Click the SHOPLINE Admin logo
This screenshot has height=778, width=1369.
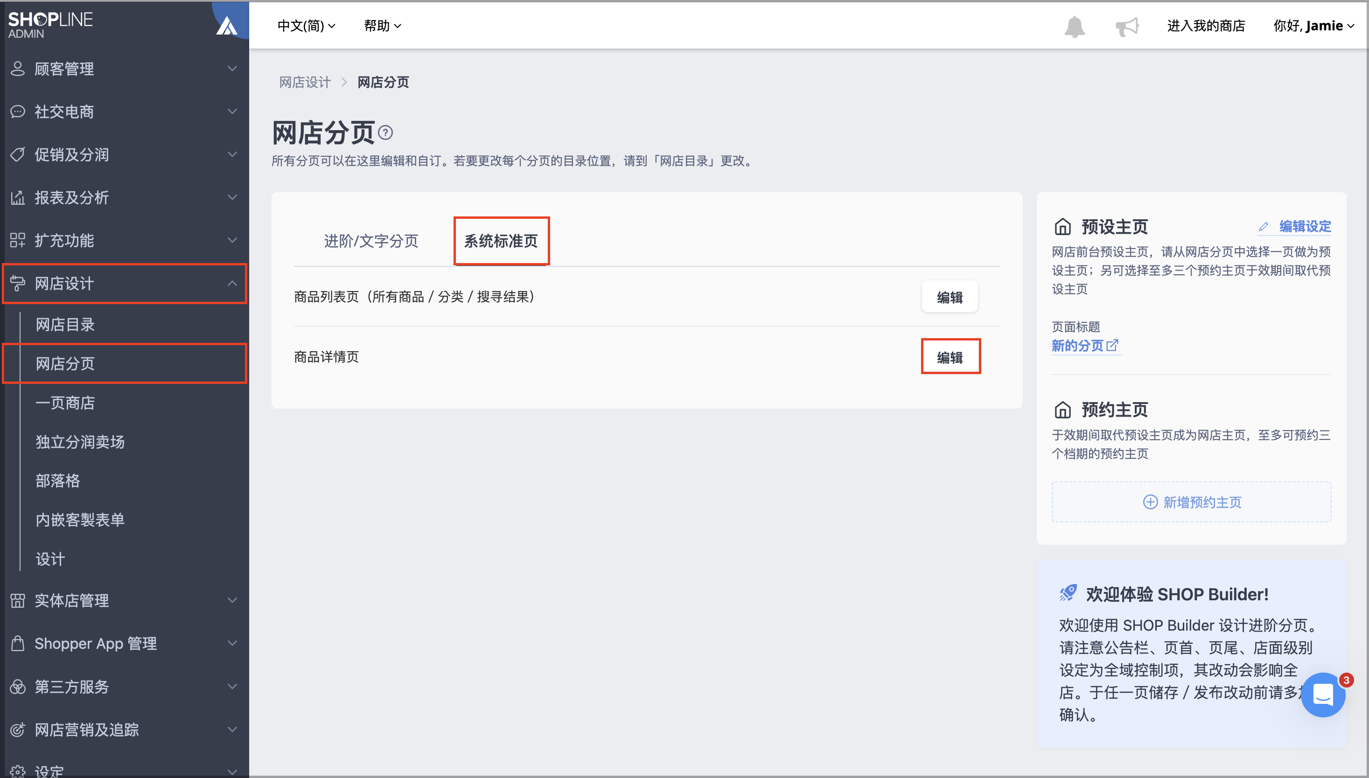[x=50, y=25]
